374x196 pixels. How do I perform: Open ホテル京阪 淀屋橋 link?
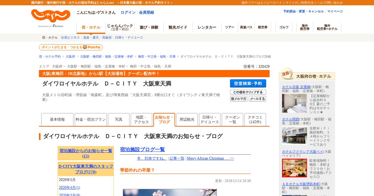[296, 87]
